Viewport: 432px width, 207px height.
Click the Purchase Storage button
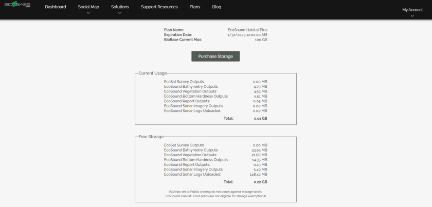tap(215, 56)
